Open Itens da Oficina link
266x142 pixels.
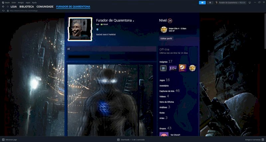click(x=167, y=102)
